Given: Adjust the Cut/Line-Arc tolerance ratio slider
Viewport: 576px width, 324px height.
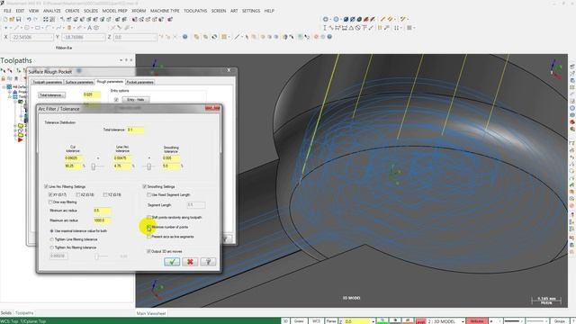Looking at the screenshot, I should (94, 166).
